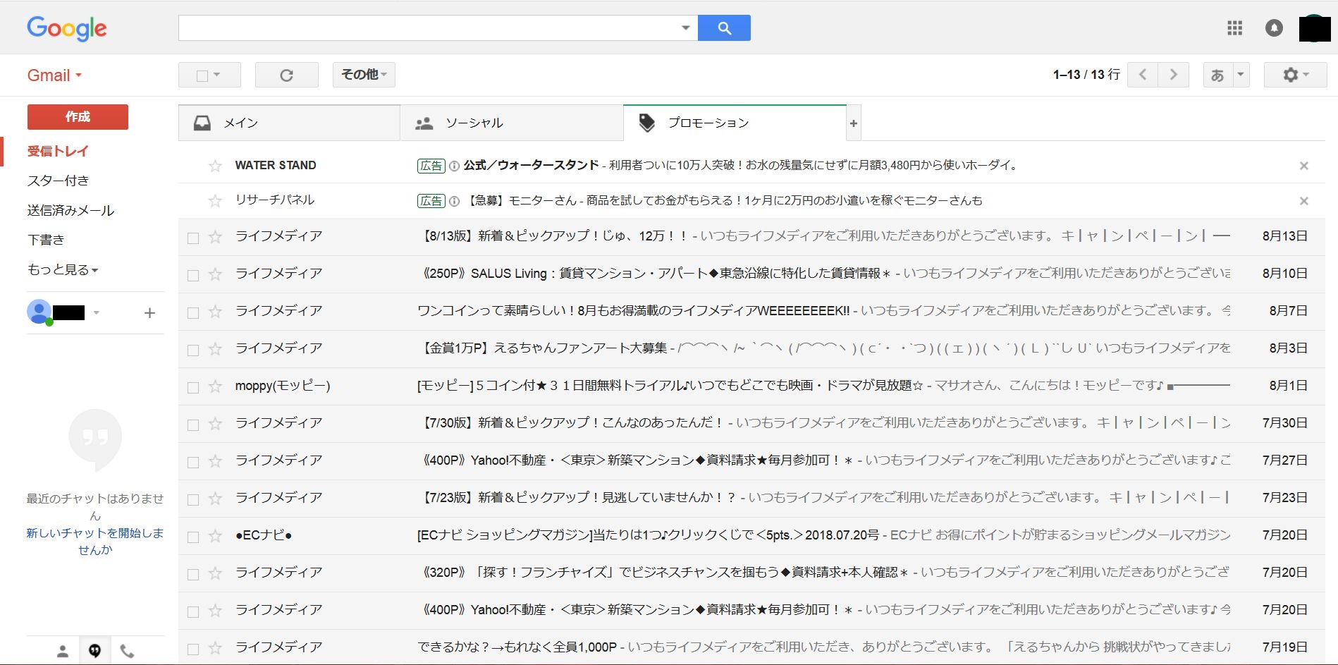
Task: Open 受信トレイ in sidebar
Action: pos(58,152)
